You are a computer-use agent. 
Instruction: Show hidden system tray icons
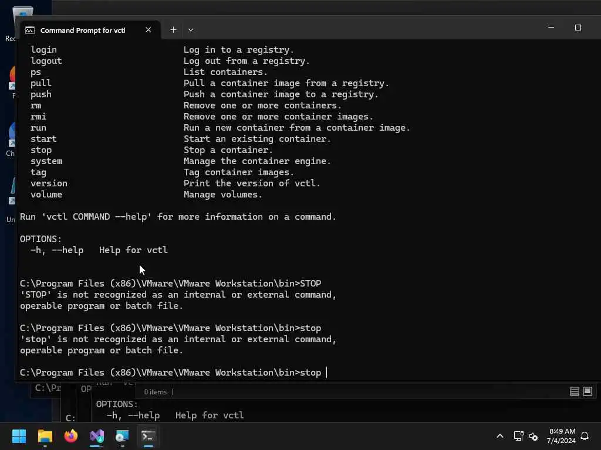500,436
